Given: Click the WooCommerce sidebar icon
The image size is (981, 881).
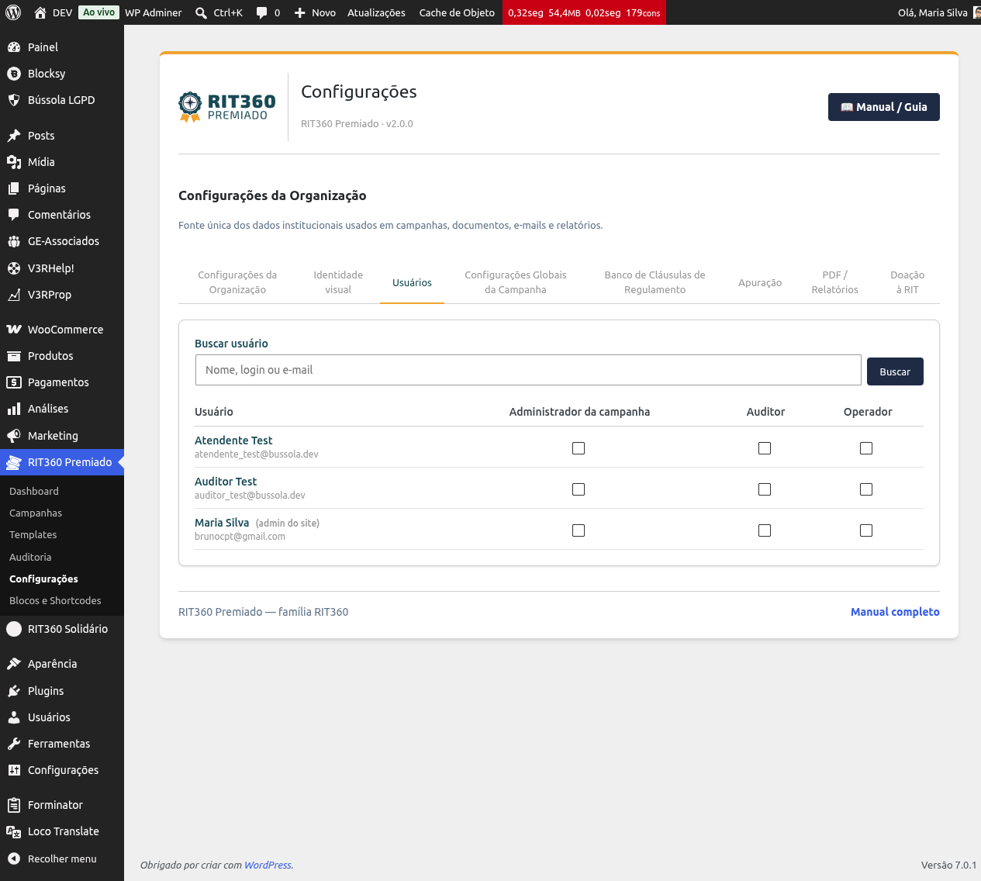Looking at the screenshot, I should point(14,330).
